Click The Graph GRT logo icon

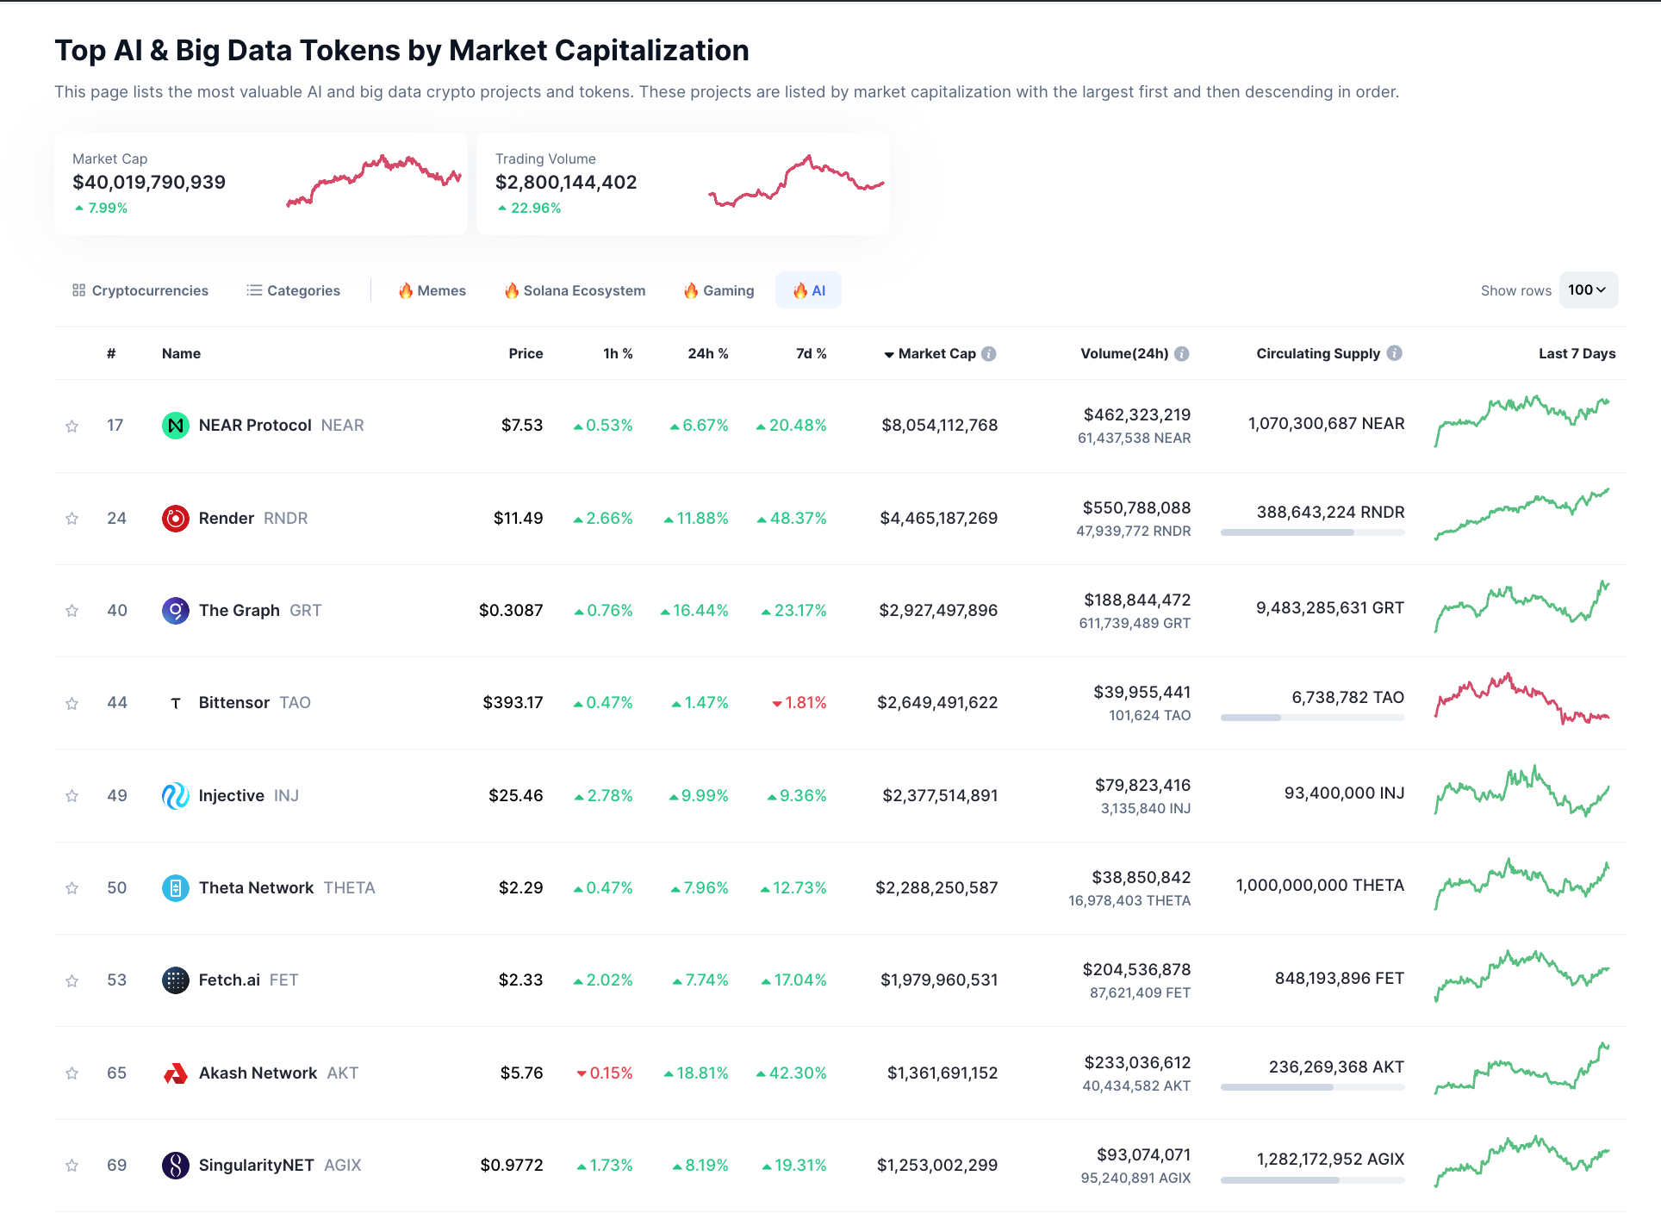pyautogui.click(x=176, y=611)
